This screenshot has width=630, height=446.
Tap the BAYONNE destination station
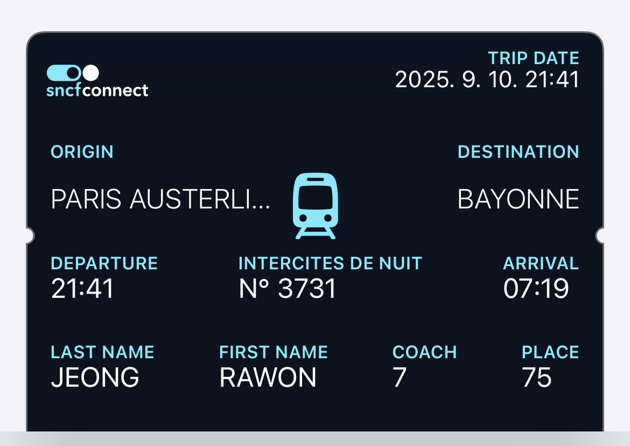click(518, 200)
